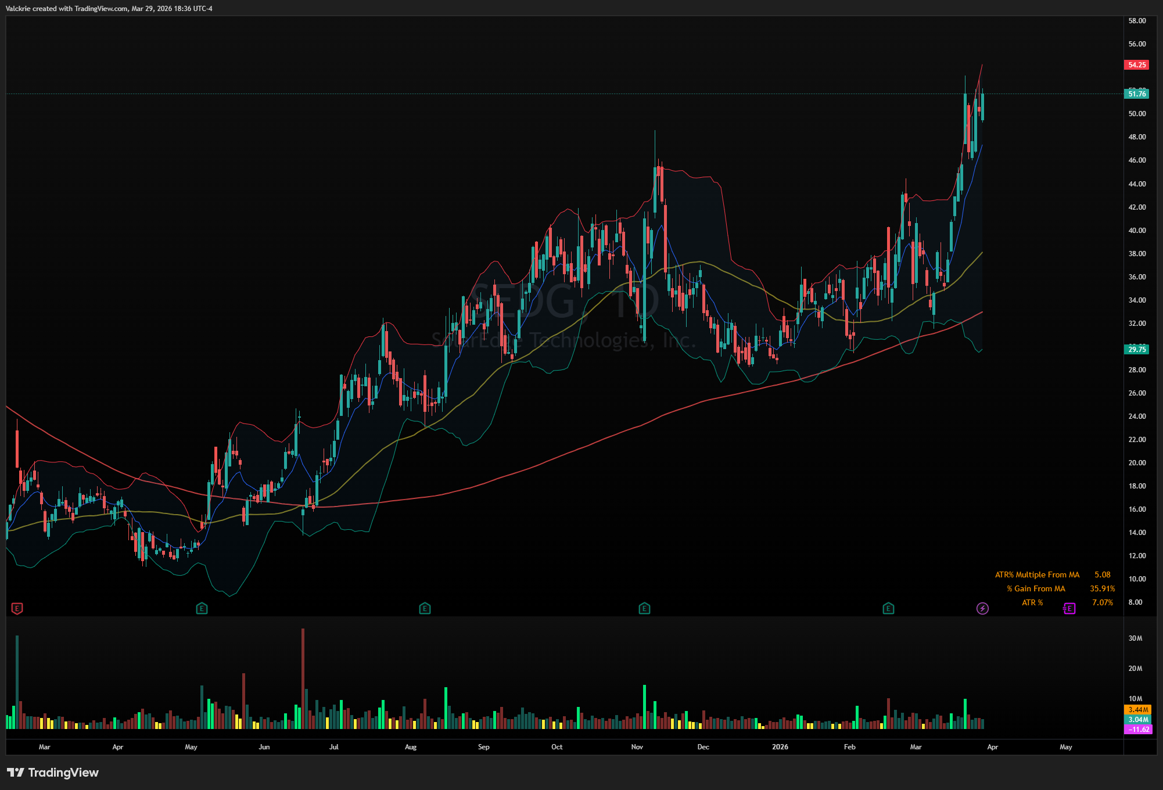Click the November earnings E marker
1163x790 pixels.
point(644,609)
